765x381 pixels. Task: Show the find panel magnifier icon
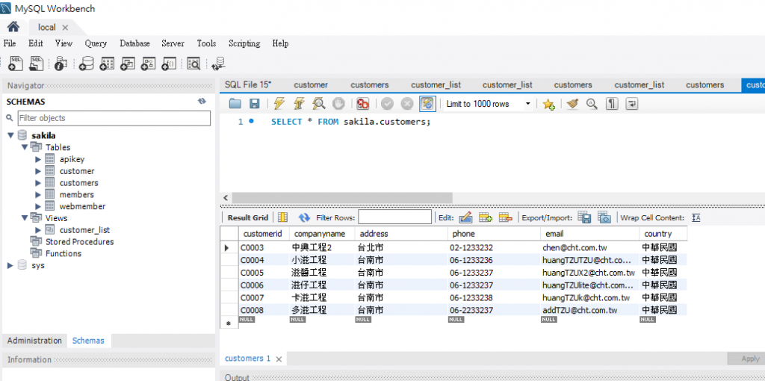[592, 103]
